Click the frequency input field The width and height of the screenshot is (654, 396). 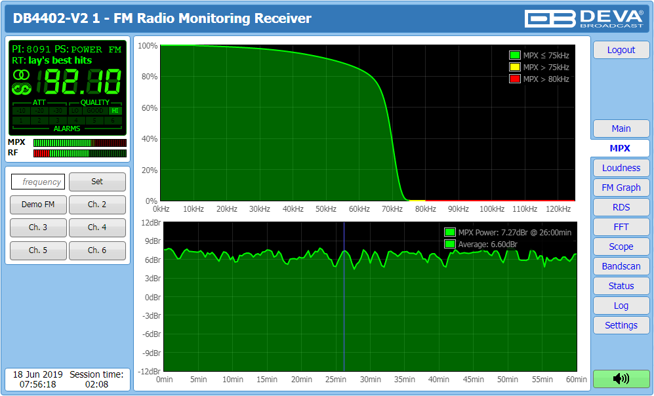[x=39, y=182]
